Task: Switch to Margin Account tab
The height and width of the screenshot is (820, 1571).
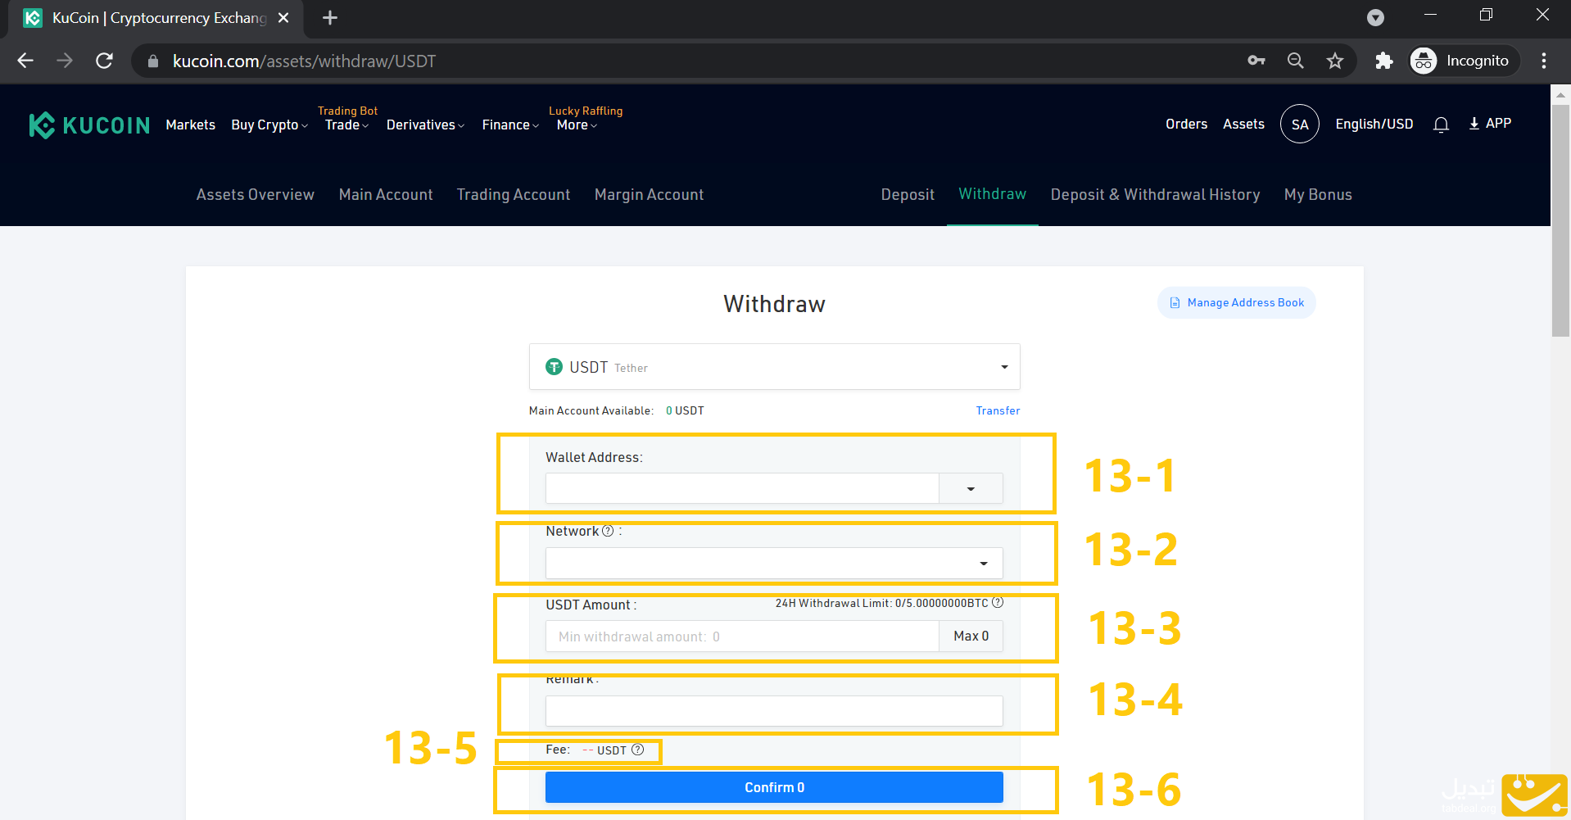Action: click(649, 195)
